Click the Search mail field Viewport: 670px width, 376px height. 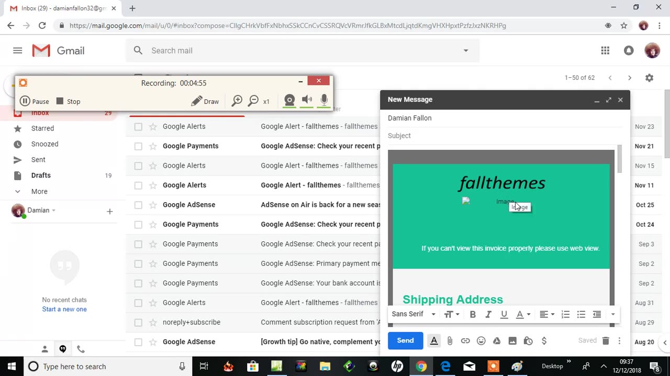303,51
